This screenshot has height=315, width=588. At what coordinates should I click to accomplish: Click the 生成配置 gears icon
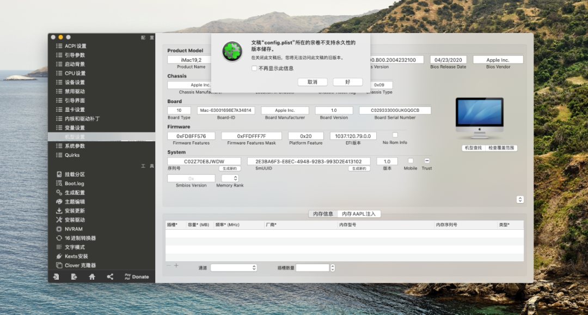(x=59, y=192)
